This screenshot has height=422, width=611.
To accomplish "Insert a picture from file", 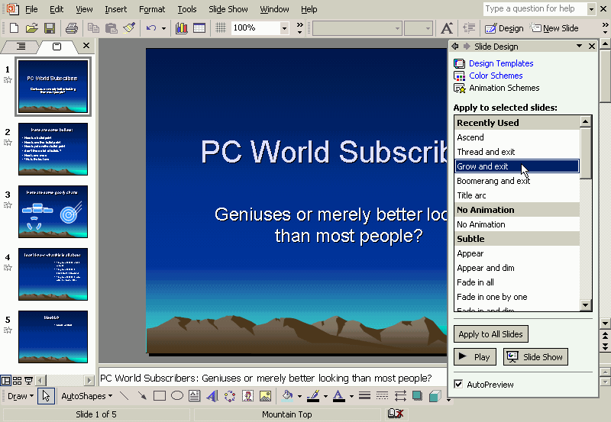I will [265, 396].
